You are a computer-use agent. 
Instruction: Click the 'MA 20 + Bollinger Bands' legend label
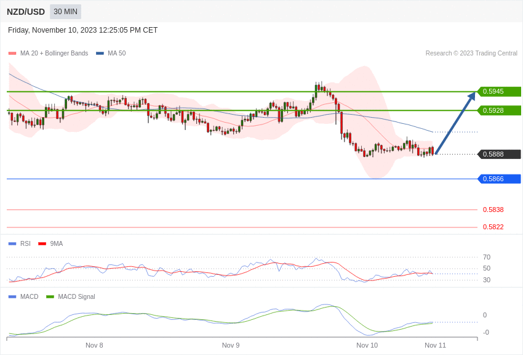54,53
